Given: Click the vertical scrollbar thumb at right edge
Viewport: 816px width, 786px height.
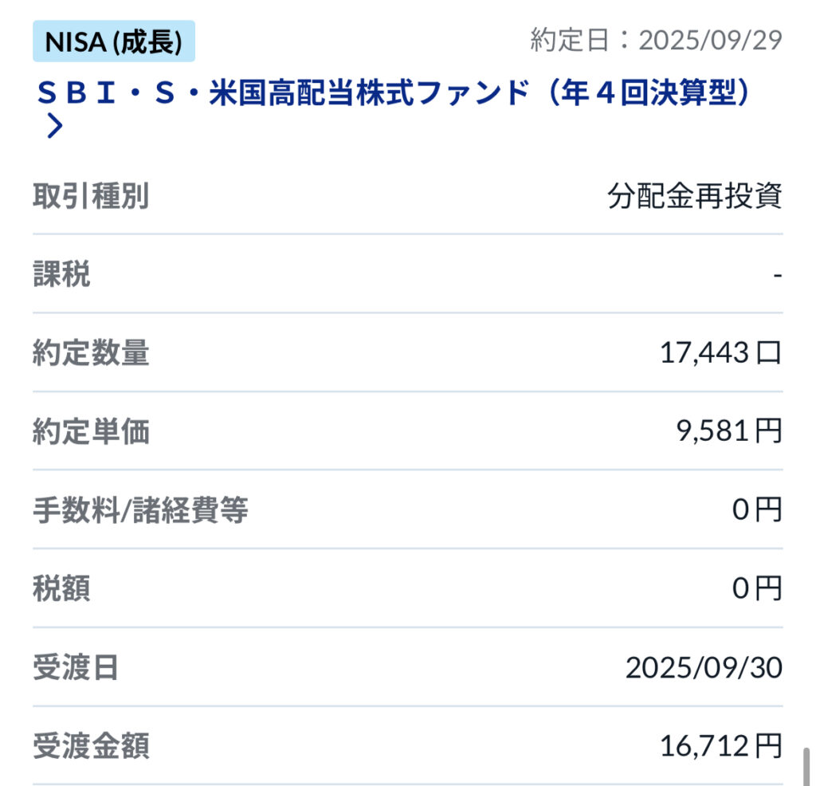Looking at the screenshot, I should coord(806,766).
